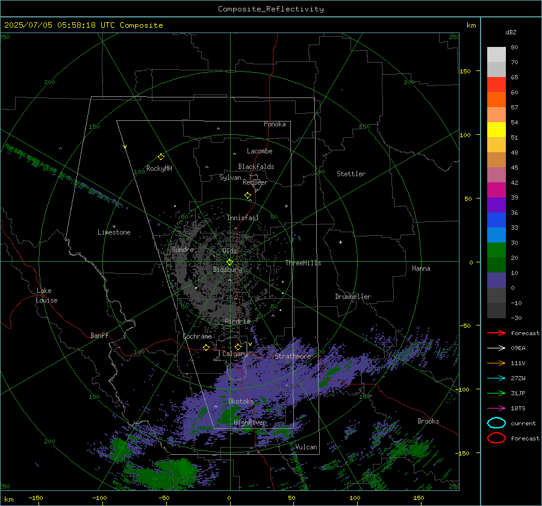Click the orange 111V arrow legend icon

pyautogui.click(x=496, y=363)
